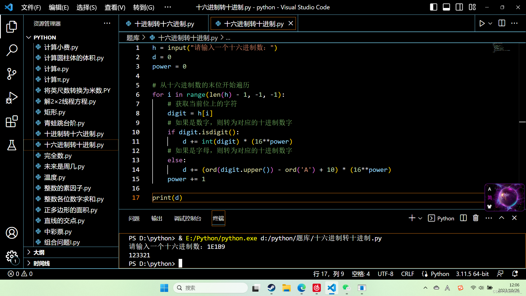Open terminal panel more actions ellipsis
The image size is (526, 296).
(x=488, y=218)
